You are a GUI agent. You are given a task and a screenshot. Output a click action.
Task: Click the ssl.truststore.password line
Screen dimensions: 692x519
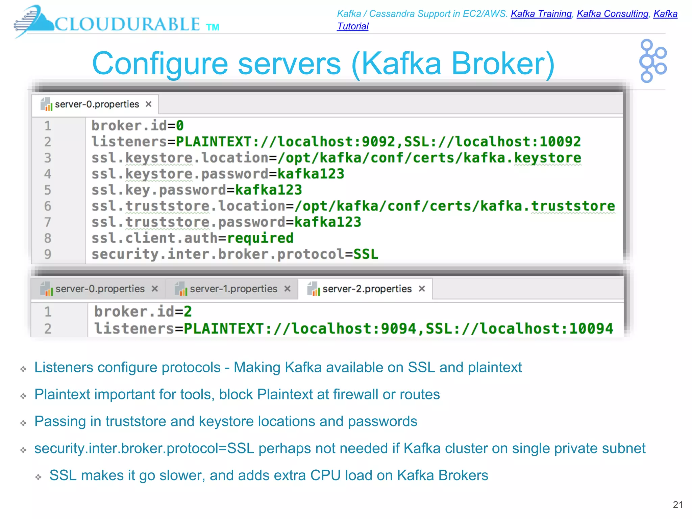coord(226,222)
